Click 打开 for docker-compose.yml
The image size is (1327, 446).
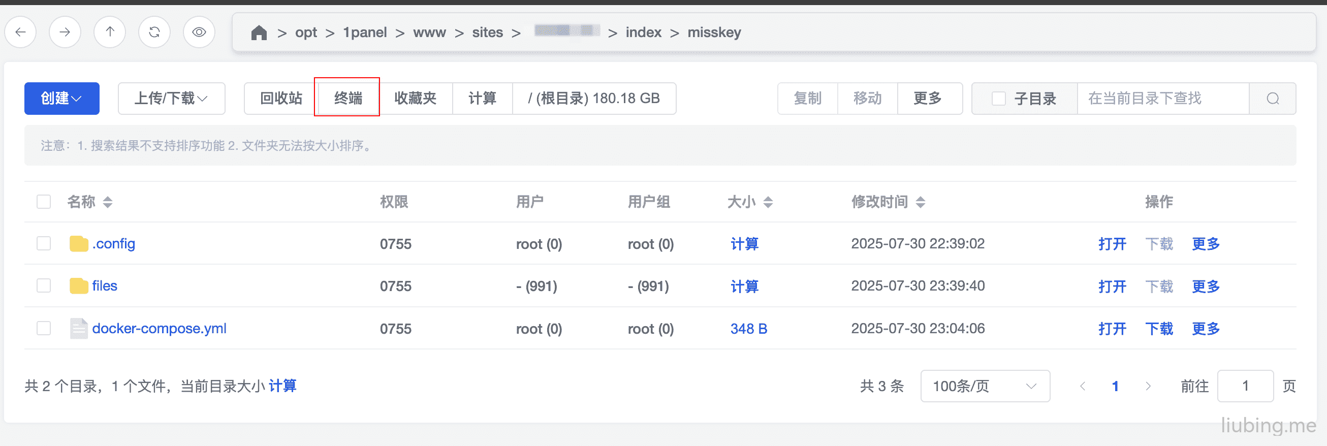tap(1112, 329)
